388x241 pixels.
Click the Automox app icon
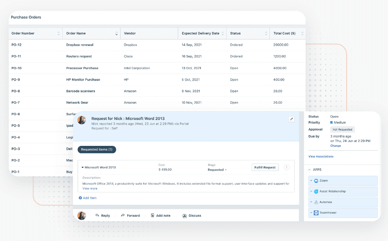click(x=316, y=202)
